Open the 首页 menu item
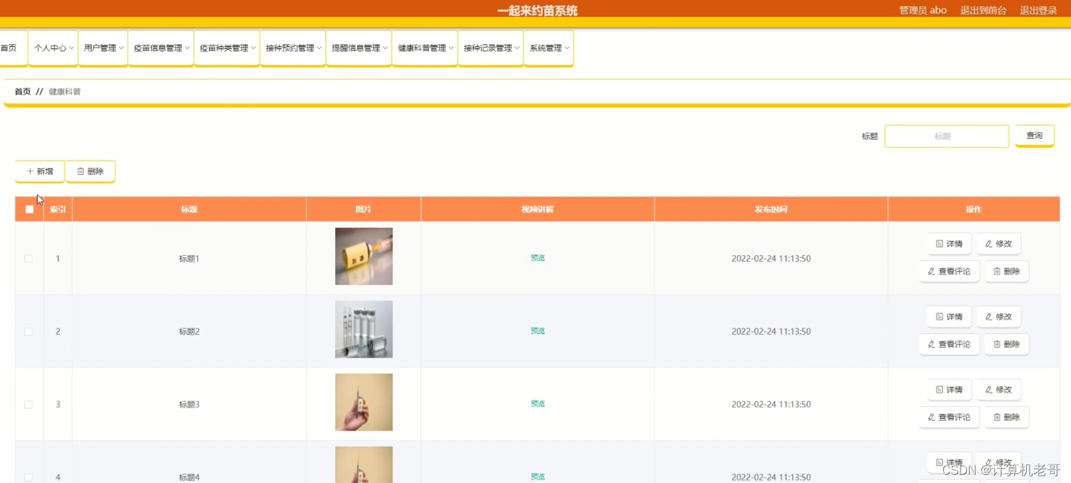 click(x=10, y=48)
